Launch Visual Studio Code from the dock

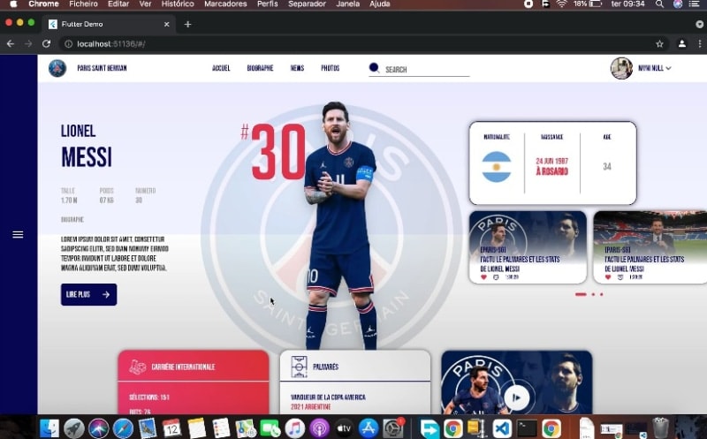tap(502, 428)
